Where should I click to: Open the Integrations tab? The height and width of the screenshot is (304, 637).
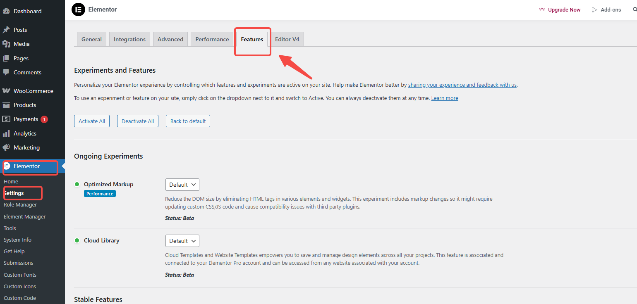[x=129, y=39]
